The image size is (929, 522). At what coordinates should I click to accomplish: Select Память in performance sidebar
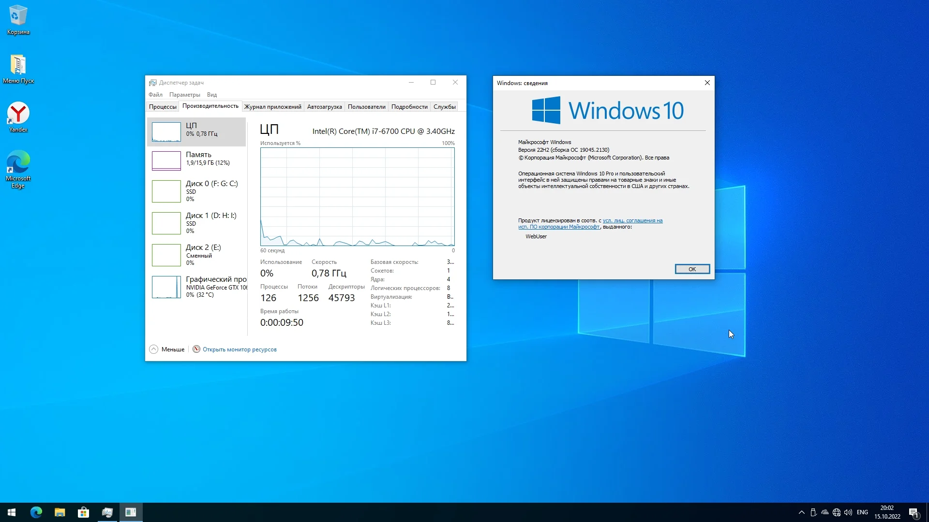point(196,160)
